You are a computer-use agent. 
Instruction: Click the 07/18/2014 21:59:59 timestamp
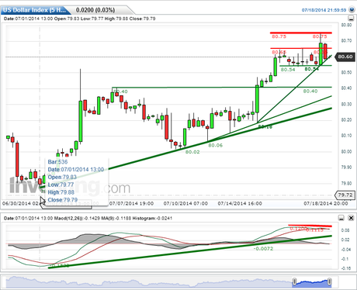click(x=324, y=10)
